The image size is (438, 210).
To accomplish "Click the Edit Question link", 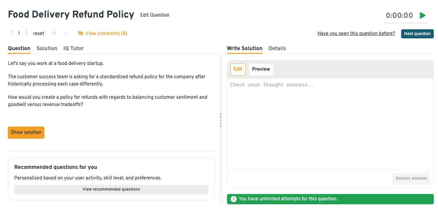I will coord(155,15).
